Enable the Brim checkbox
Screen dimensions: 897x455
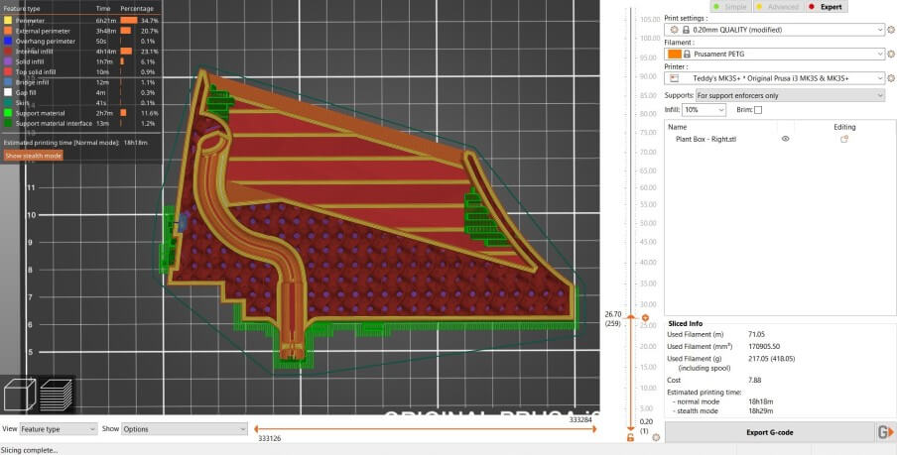[x=758, y=110]
